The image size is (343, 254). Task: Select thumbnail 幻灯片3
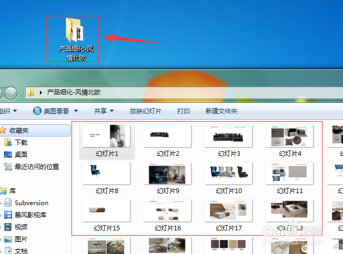(x=228, y=136)
